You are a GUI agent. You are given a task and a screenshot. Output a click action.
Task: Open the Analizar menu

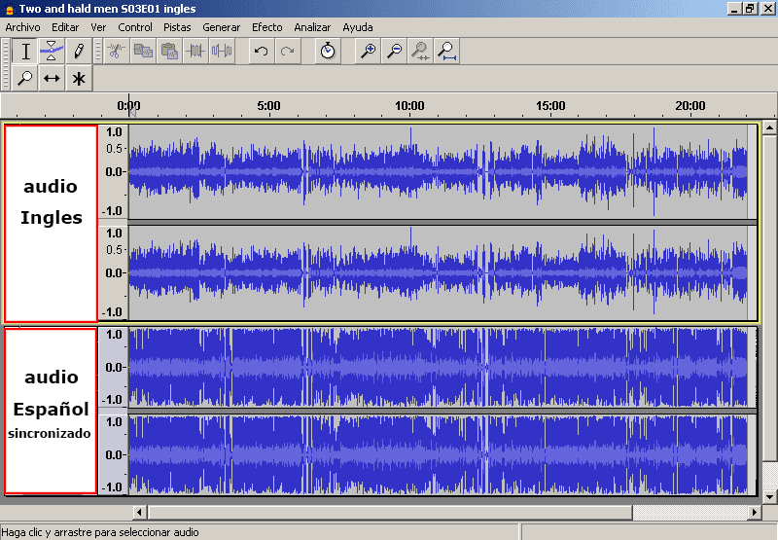click(x=312, y=27)
